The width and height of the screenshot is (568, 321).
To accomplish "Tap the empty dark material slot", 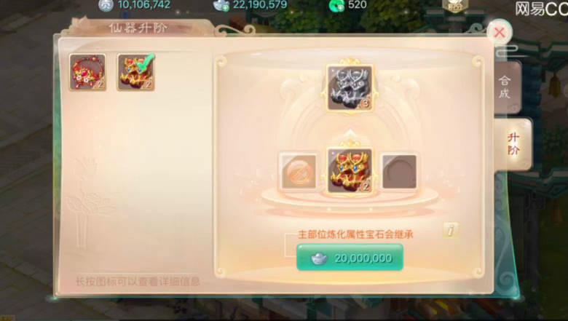I will (399, 171).
